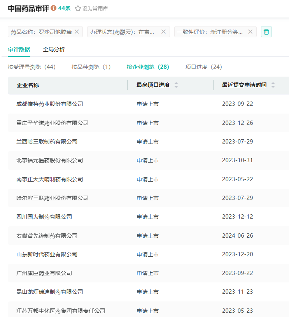Screen dimensions: 289x317
Task: Remove the 药品名称 罗沙司他胶囊 filter tag
Action: pos(77,32)
